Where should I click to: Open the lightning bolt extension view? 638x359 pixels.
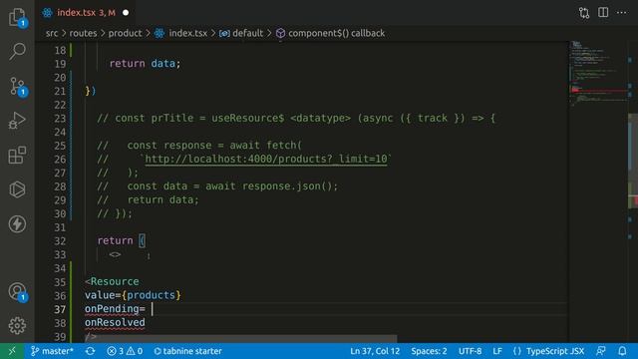click(17, 223)
